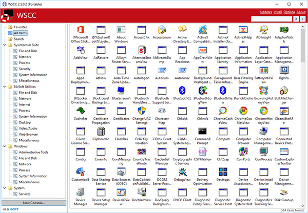Open the AddrView abc icon
This screenshot has width=308, height=213.
tap(81, 50)
